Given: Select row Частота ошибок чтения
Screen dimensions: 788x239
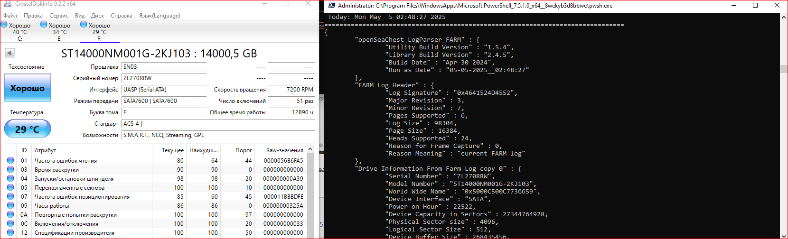Looking at the screenshot, I should (x=155, y=161).
